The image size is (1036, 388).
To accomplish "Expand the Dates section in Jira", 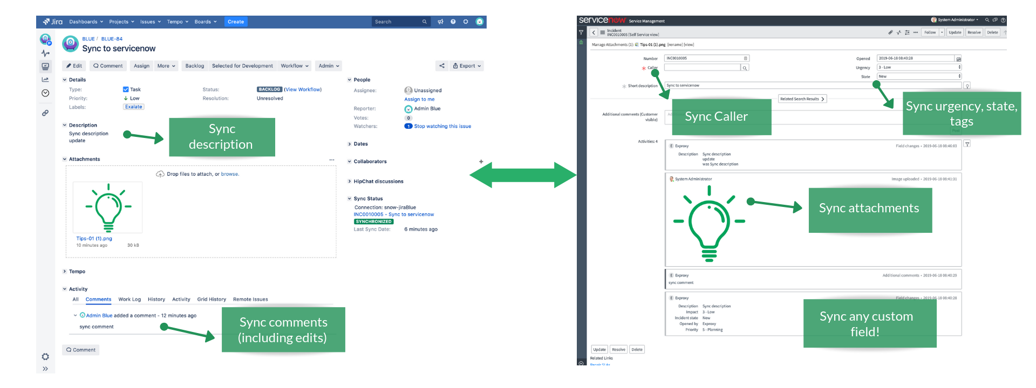I will point(350,144).
